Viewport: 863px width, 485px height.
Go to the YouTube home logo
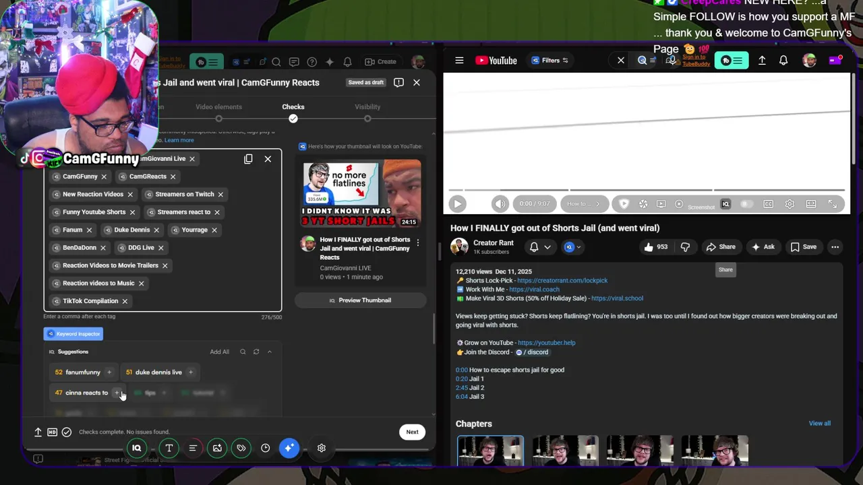496,61
